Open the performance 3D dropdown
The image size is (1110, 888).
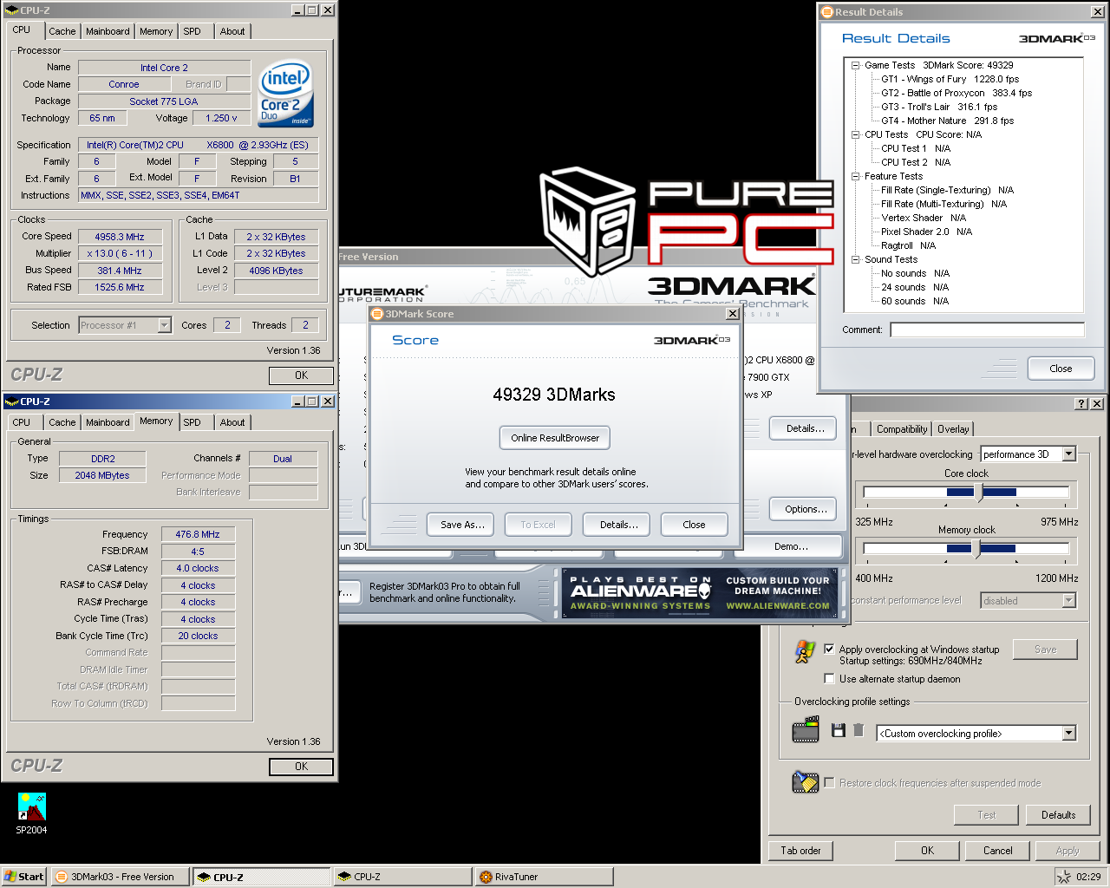coord(1068,454)
